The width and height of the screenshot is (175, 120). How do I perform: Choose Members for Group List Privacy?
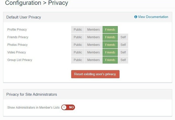pos(93,60)
